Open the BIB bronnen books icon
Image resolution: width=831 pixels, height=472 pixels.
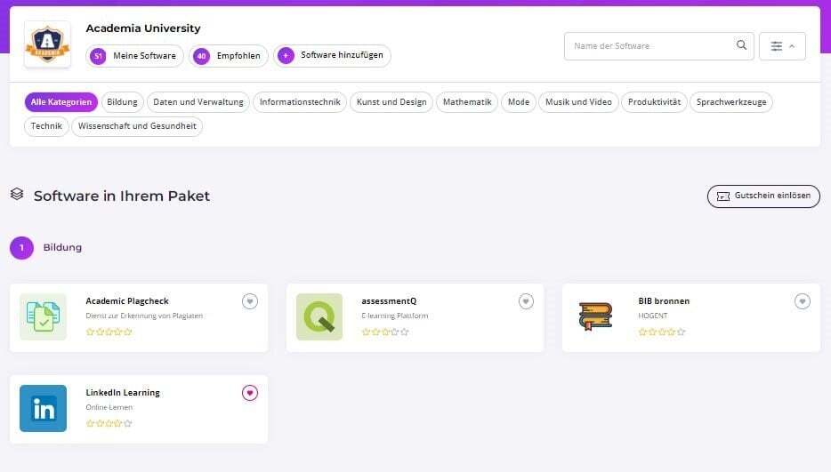pos(595,316)
